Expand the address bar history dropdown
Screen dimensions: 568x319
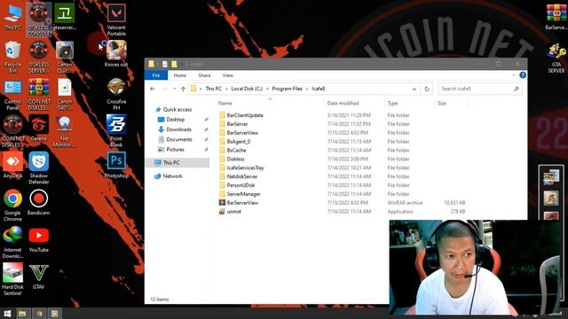[414, 89]
